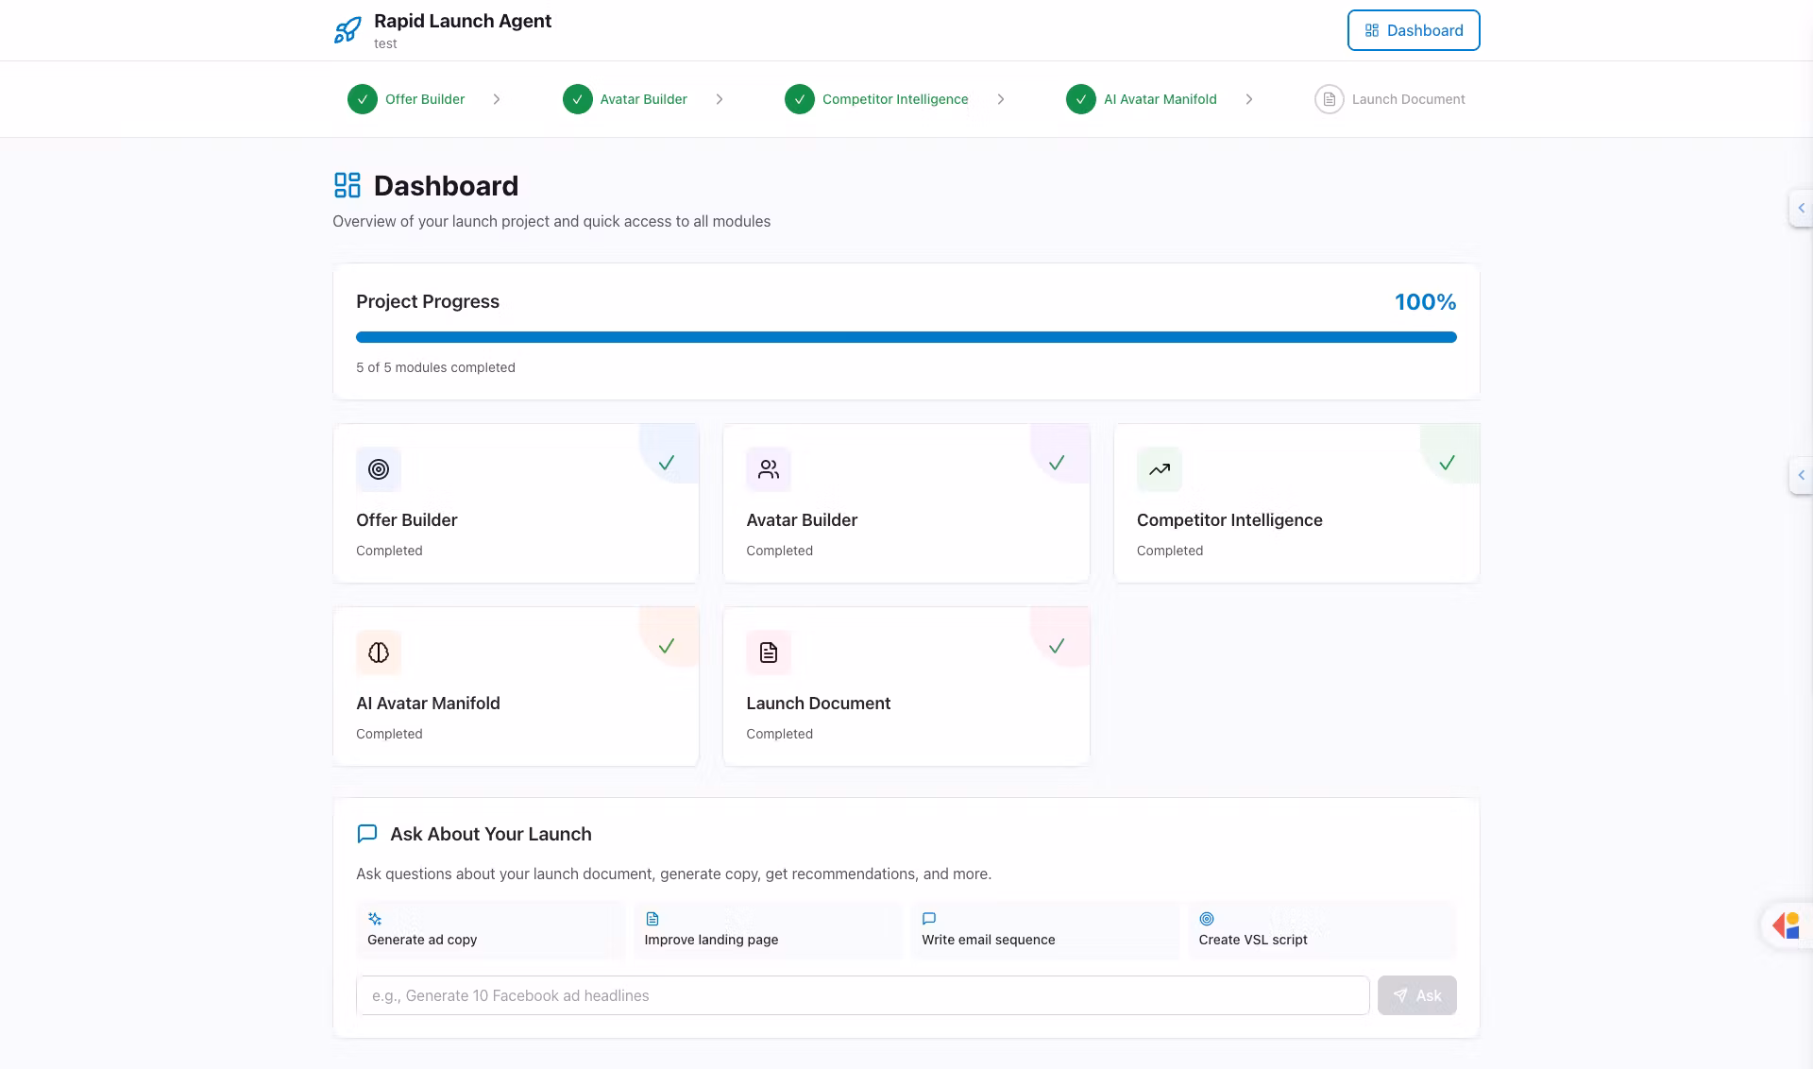Click chevron after Competitor Intelligence step
This screenshot has width=1813, height=1069.
coord(1001,99)
